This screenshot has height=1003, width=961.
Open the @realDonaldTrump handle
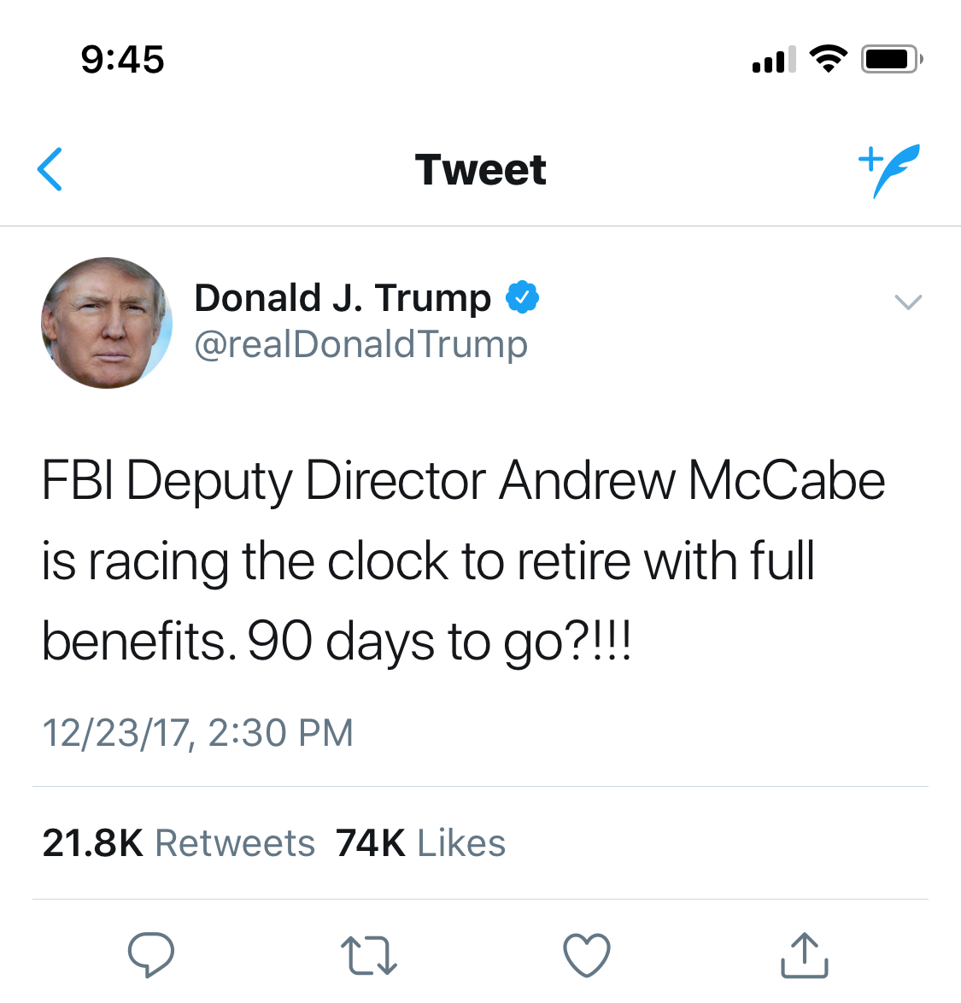tap(360, 344)
